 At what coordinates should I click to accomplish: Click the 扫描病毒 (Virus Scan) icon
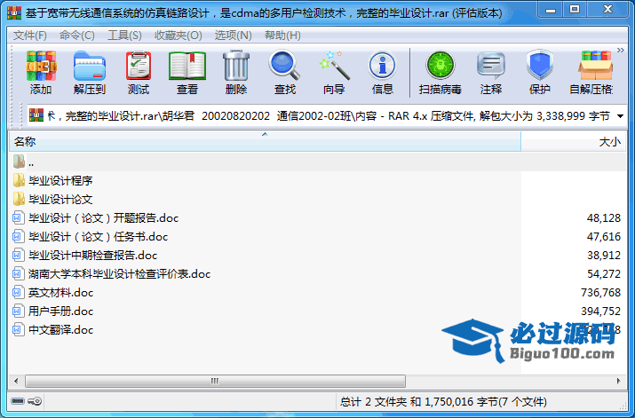click(440, 72)
